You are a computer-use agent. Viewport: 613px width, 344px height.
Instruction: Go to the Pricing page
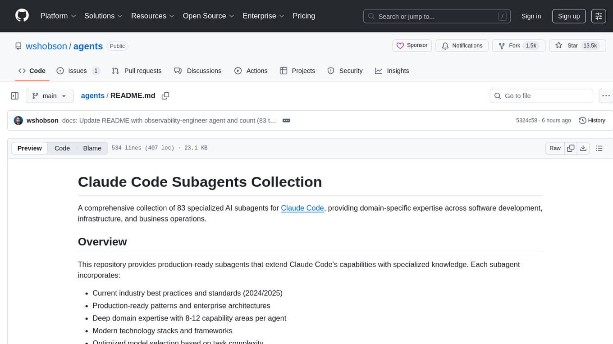click(x=304, y=16)
